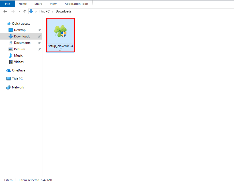Go up one folder level
The image size is (234, 183).
tap(25, 11)
